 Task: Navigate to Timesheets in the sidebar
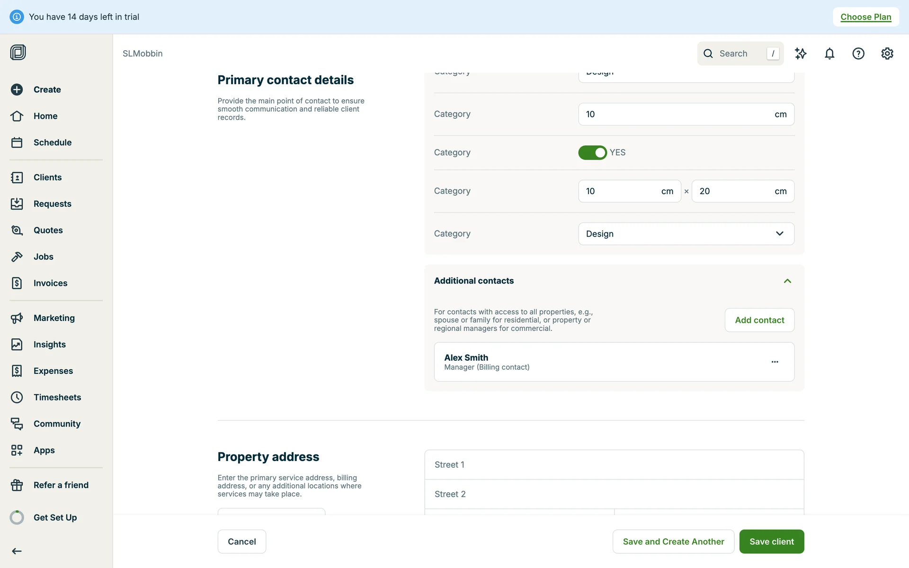point(57,397)
